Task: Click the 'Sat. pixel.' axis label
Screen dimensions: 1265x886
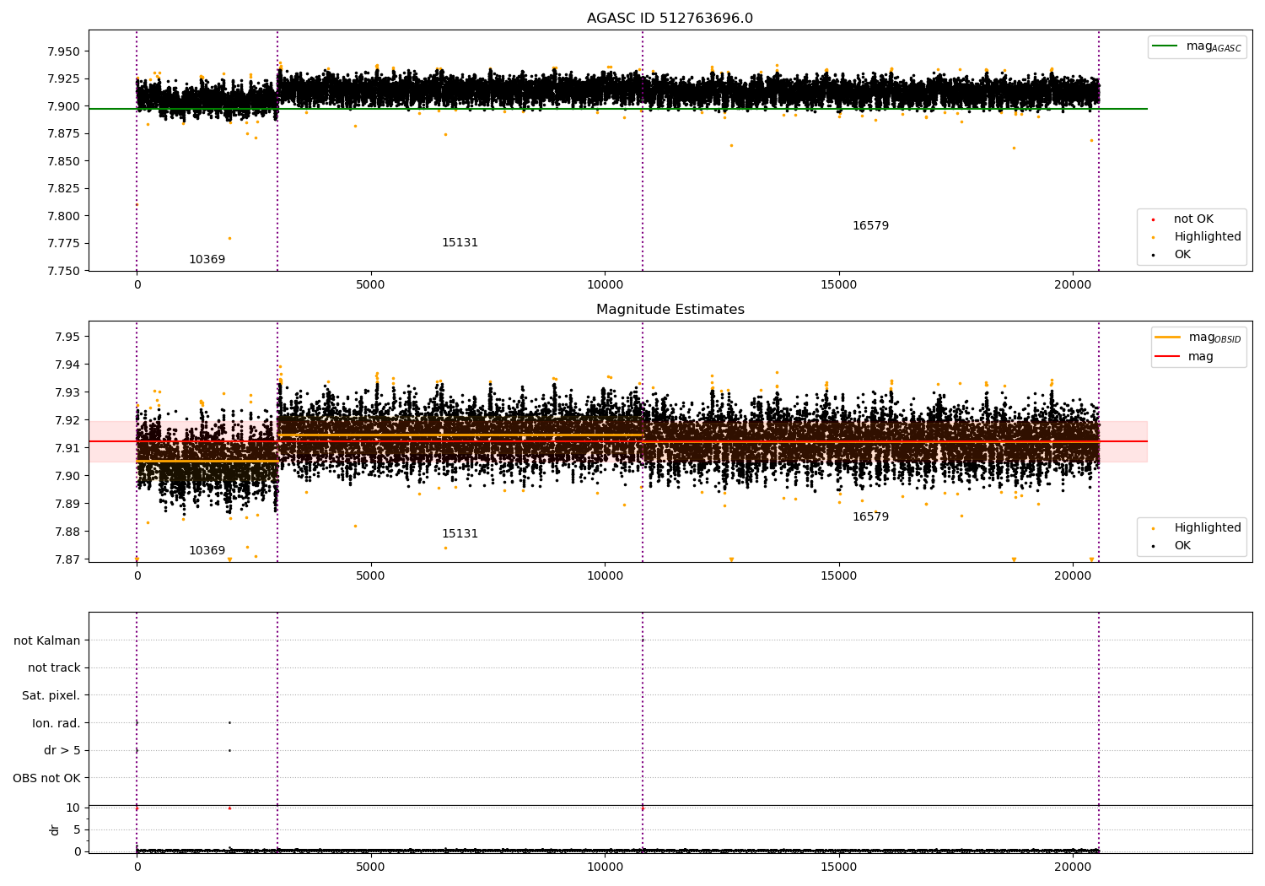Action: 51,696
